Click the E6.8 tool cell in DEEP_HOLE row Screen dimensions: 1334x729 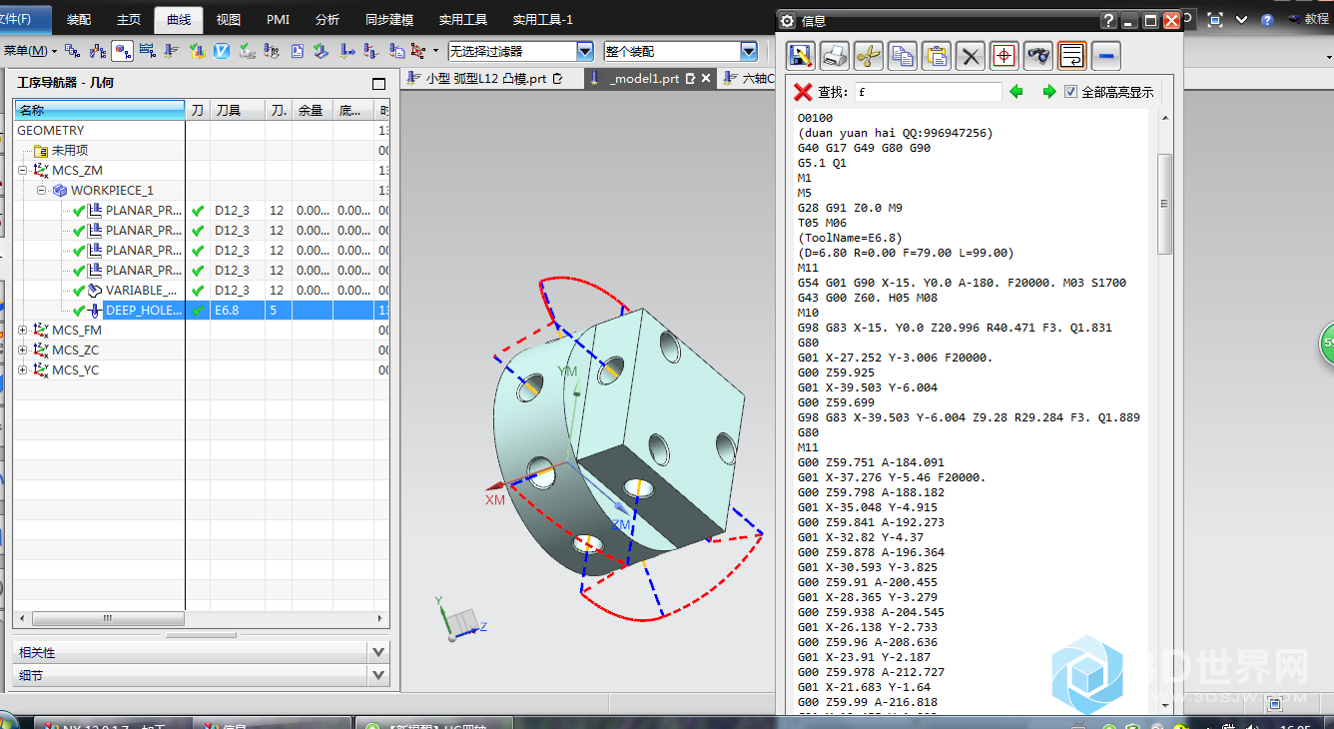click(237, 310)
